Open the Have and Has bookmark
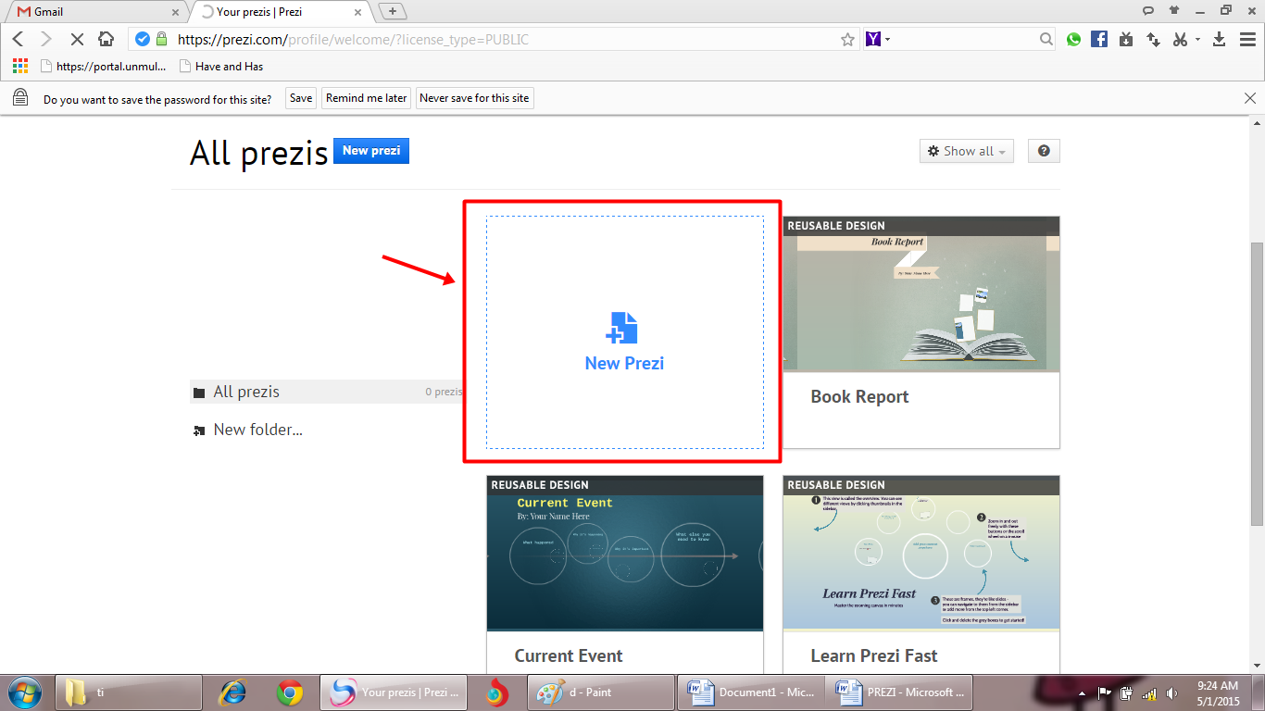Viewport: 1265px width, 711px height. coord(221,67)
